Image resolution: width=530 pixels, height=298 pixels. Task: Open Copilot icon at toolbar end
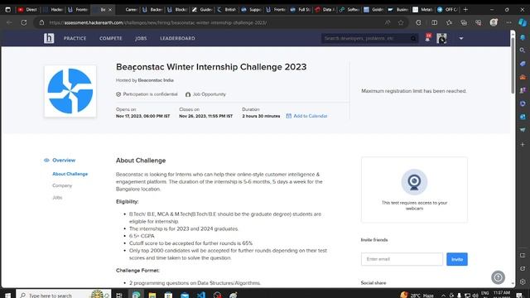tap(523, 22)
